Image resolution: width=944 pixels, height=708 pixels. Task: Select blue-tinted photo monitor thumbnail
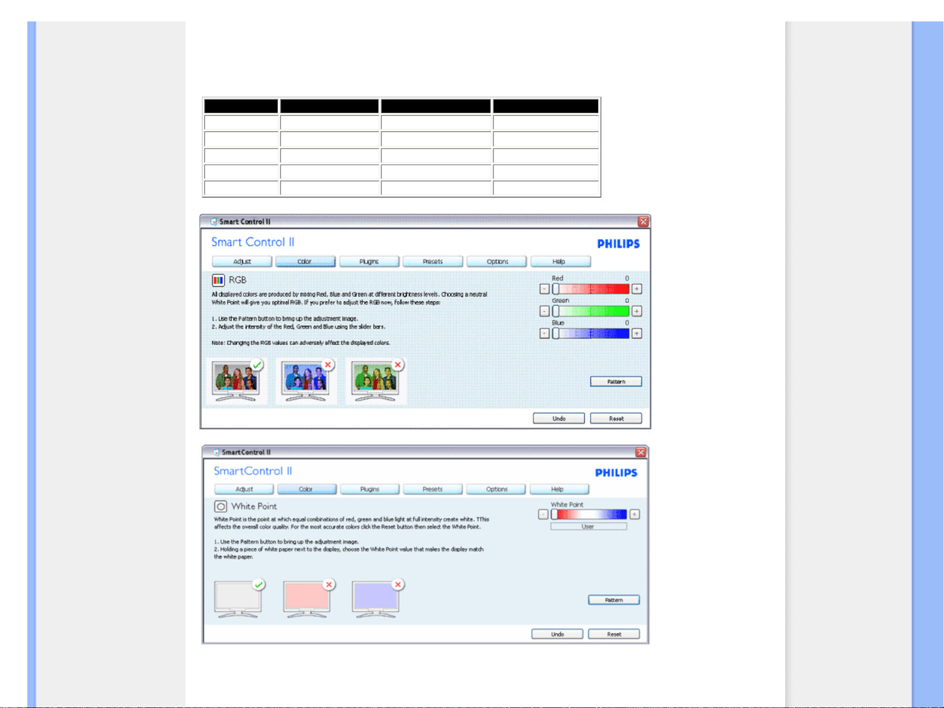(x=306, y=382)
